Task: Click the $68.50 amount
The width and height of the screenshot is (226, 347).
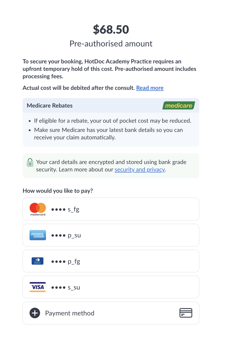Action: pyautogui.click(x=111, y=30)
